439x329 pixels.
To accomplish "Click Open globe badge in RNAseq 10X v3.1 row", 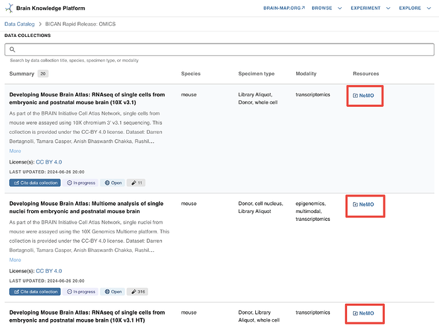I will [x=113, y=183].
